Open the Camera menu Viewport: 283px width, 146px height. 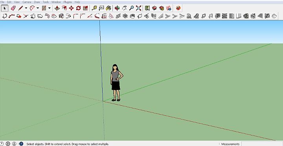point(27,2)
